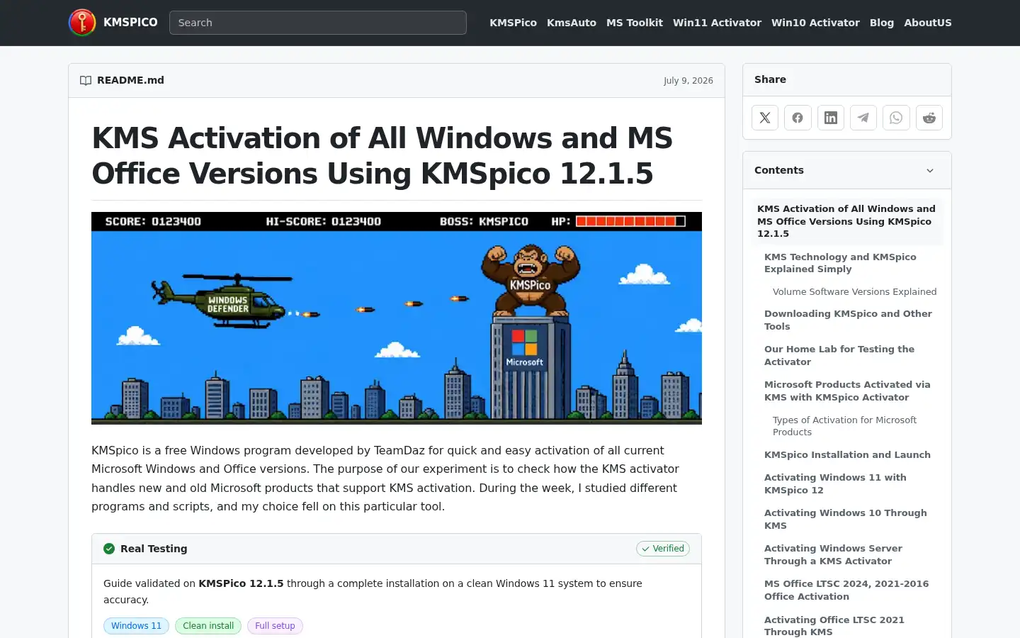Screen dimensions: 1020x638
Task: Open the AboutUS menu item
Action: [x=928, y=23]
